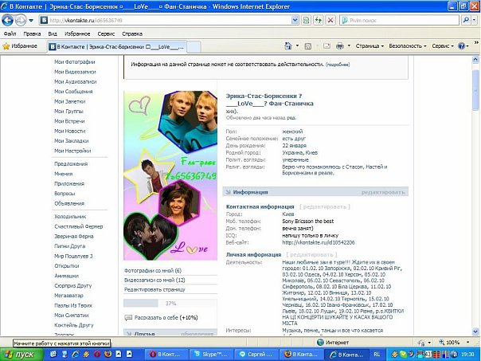Click the Print toolbar icon

(340, 46)
